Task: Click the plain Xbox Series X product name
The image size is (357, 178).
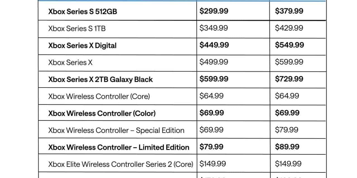Action: [x=70, y=63]
